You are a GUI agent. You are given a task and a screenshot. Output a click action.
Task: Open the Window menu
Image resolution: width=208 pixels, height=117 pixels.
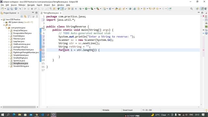point(61,5)
